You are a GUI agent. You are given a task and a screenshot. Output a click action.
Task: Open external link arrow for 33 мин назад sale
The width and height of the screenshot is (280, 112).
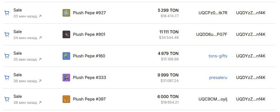pos(40,16)
